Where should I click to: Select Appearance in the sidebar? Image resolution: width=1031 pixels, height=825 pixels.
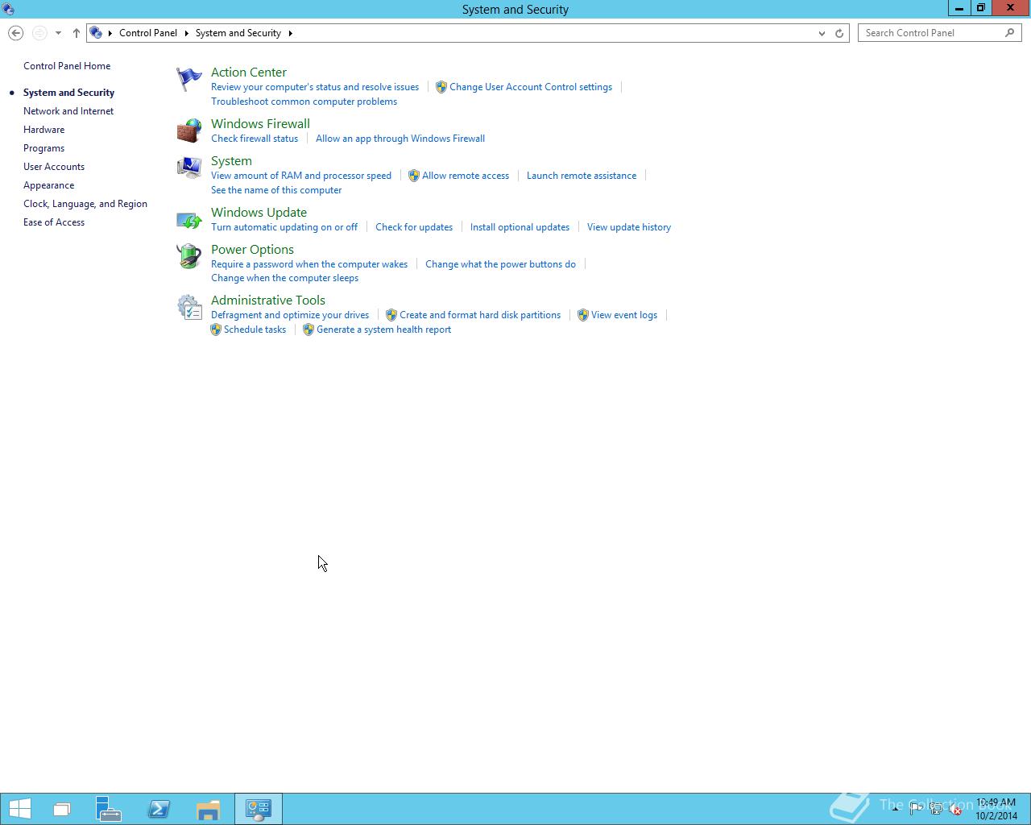pos(49,185)
